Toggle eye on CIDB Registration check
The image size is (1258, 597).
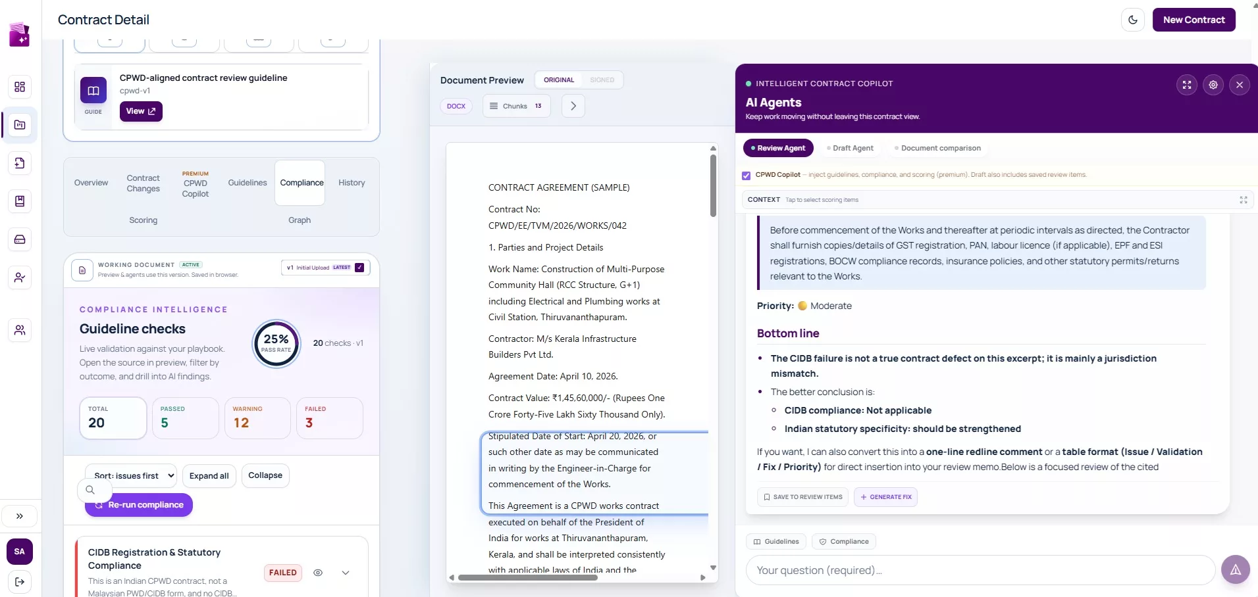click(318, 573)
